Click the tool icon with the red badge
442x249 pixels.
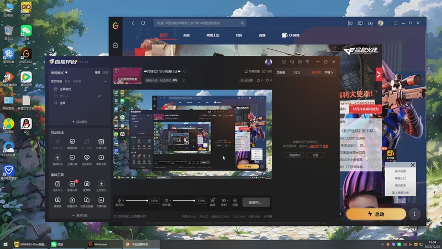(x=72, y=184)
